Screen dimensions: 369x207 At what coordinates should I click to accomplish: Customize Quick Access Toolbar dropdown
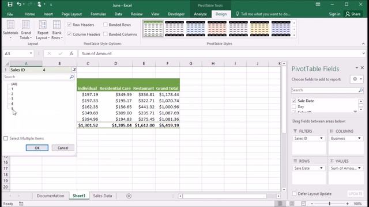pos(51,5)
